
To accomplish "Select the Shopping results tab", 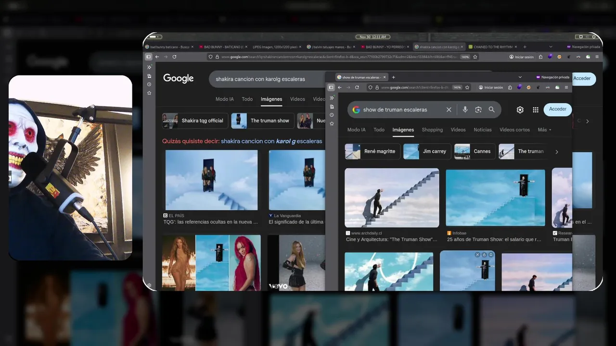I will pyautogui.click(x=432, y=130).
